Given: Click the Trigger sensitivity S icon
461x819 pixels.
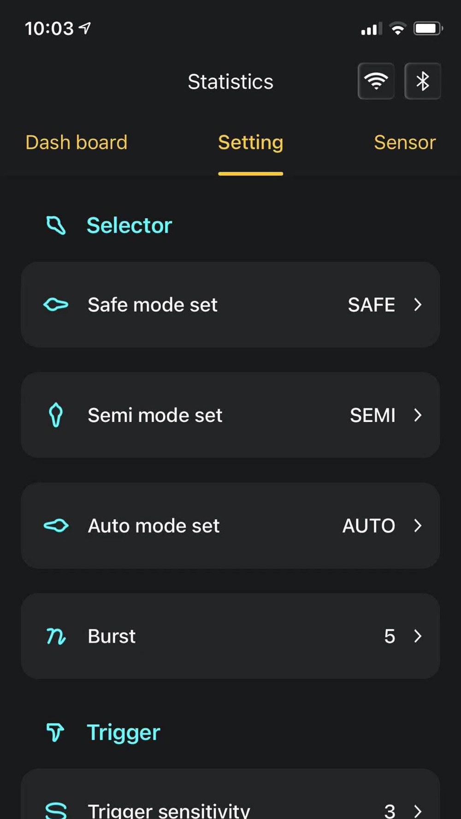Looking at the screenshot, I should click(x=56, y=811).
